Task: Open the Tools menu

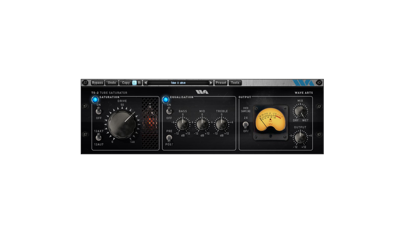Action: (235, 83)
